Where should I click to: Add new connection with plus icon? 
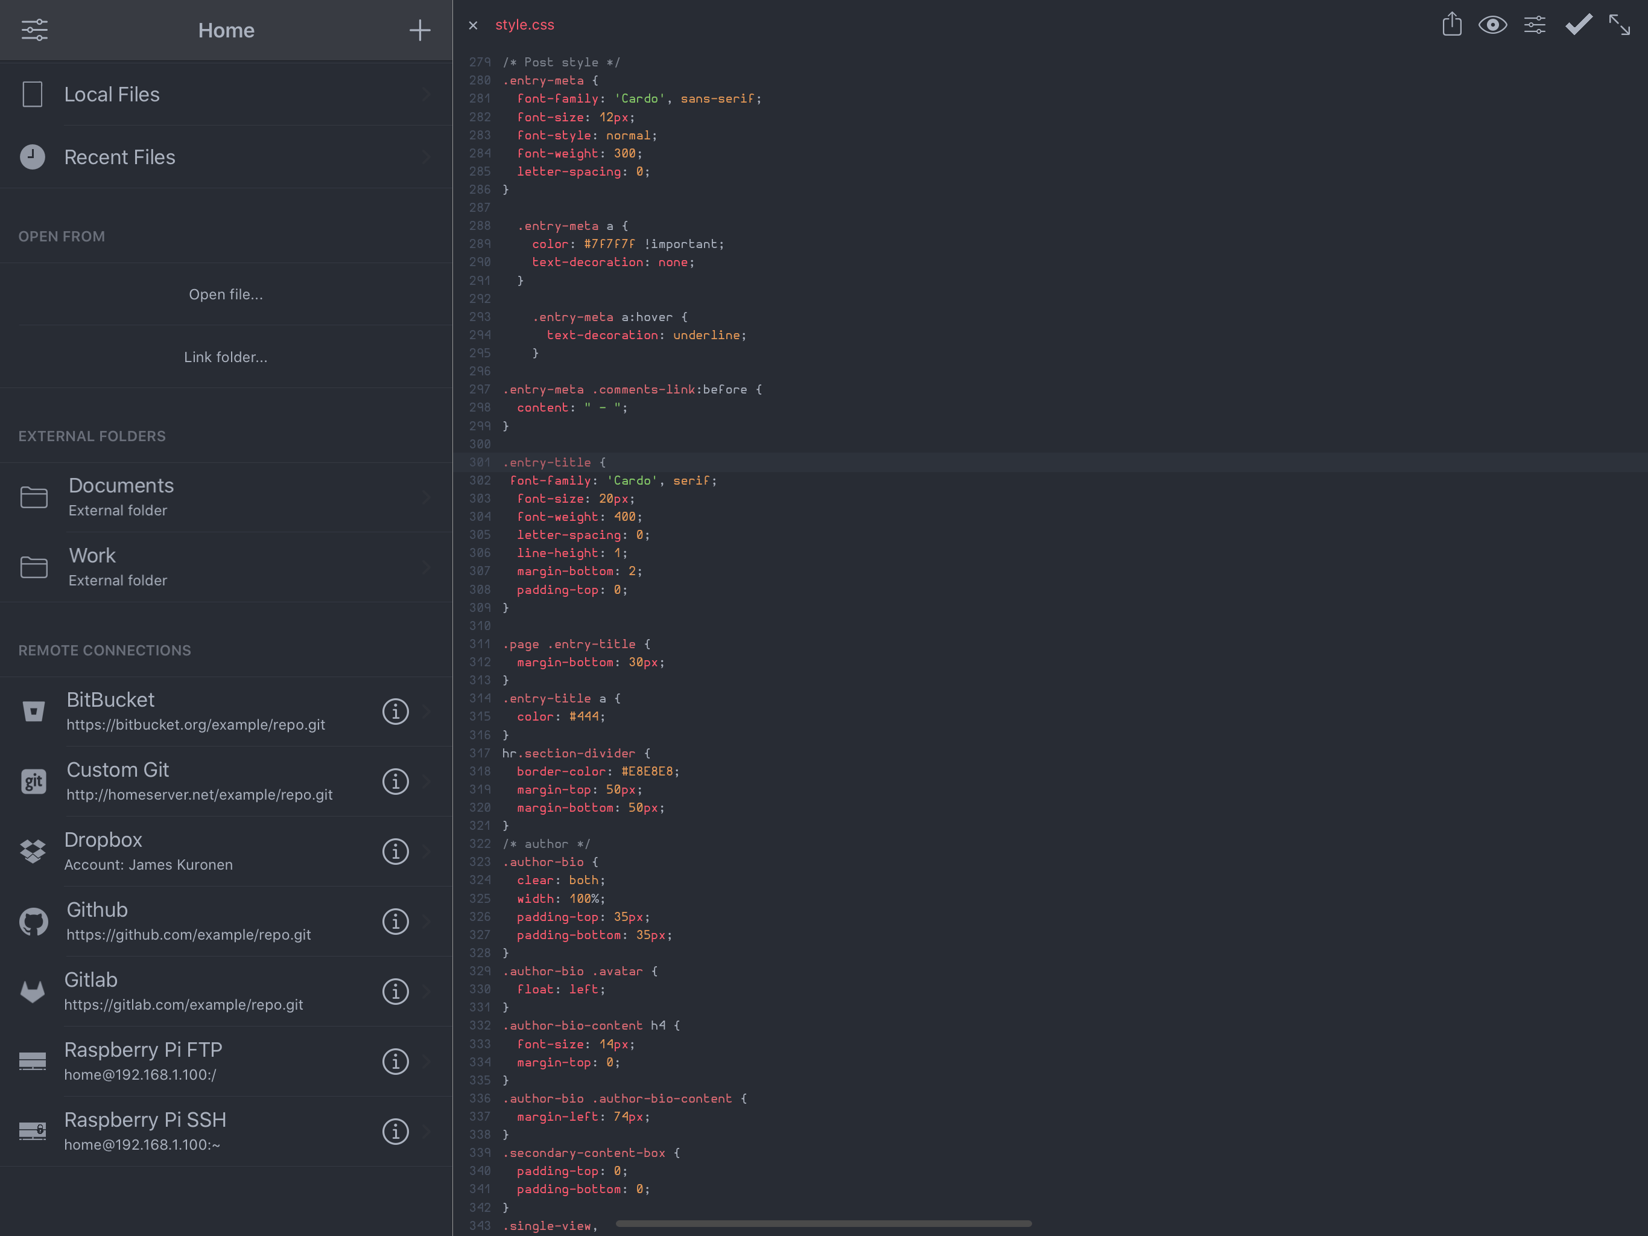click(x=419, y=30)
